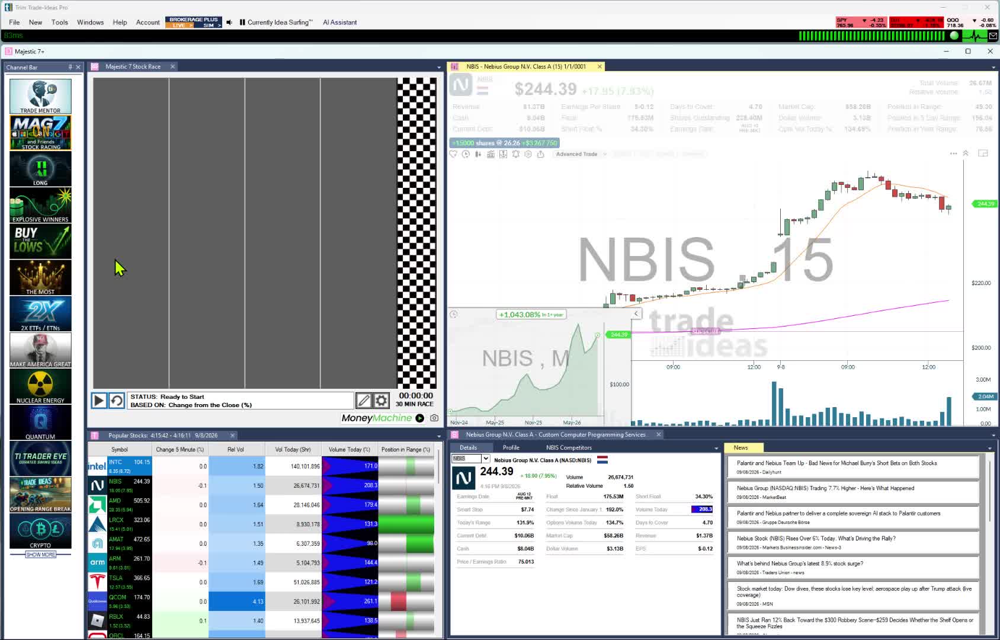
Task: Reset the stock race
Action: coord(117,401)
